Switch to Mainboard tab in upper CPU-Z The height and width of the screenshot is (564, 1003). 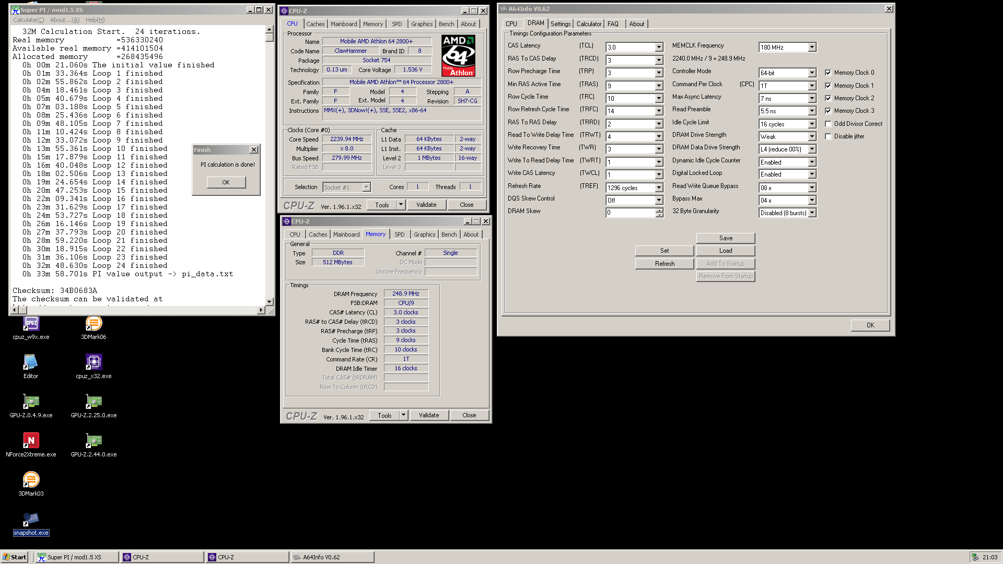(x=344, y=24)
